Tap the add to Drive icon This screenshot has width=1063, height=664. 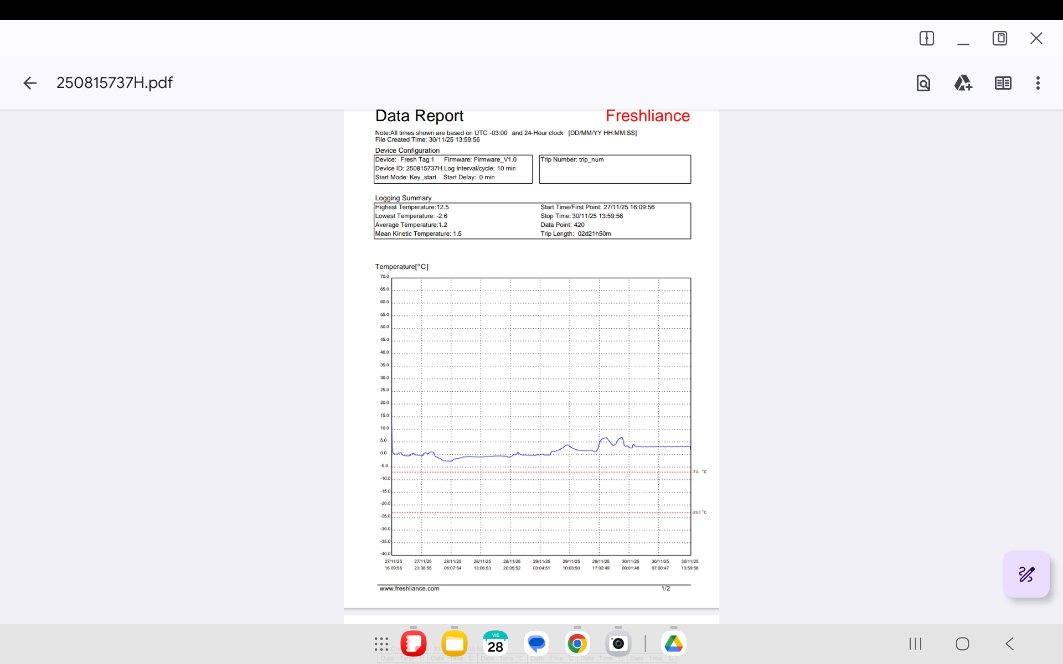(963, 83)
